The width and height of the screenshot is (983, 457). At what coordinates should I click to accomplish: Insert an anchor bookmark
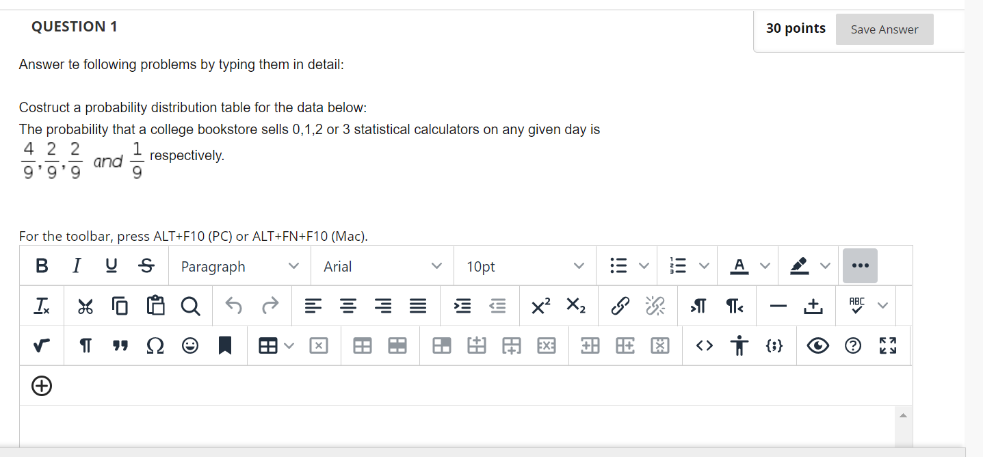click(225, 347)
